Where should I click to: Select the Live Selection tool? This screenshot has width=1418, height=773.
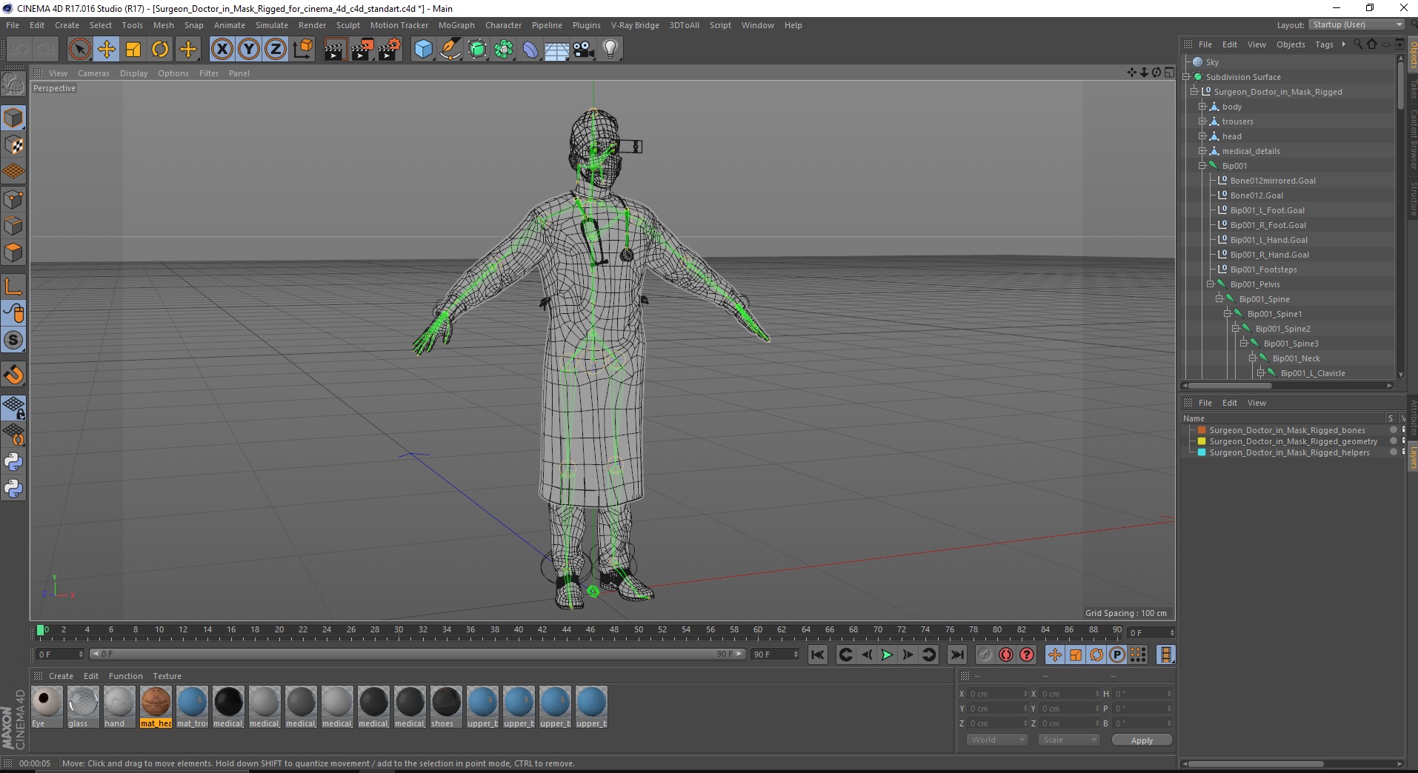pos(79,50)
